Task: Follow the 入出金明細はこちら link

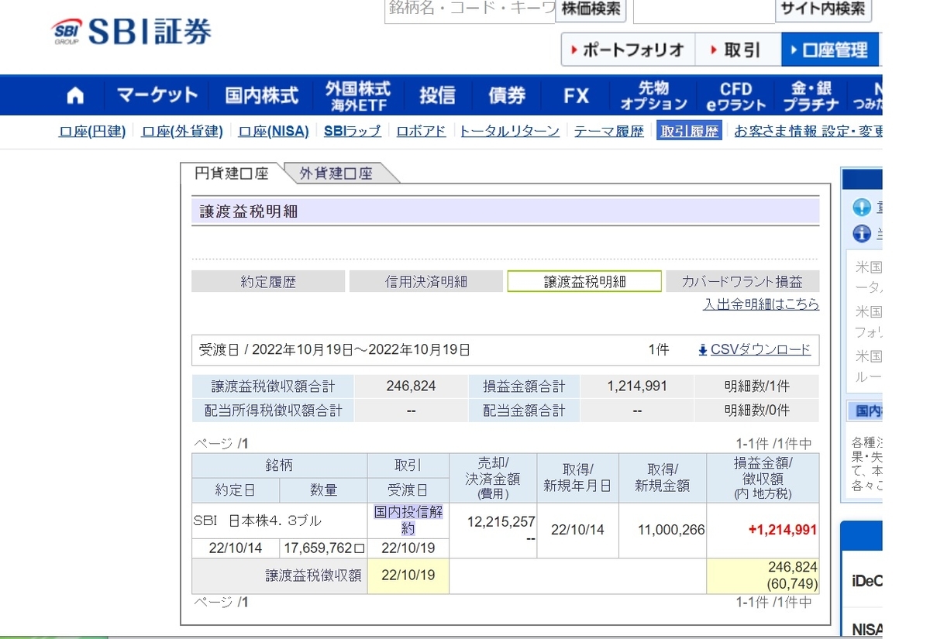Action: click(761, 304)
